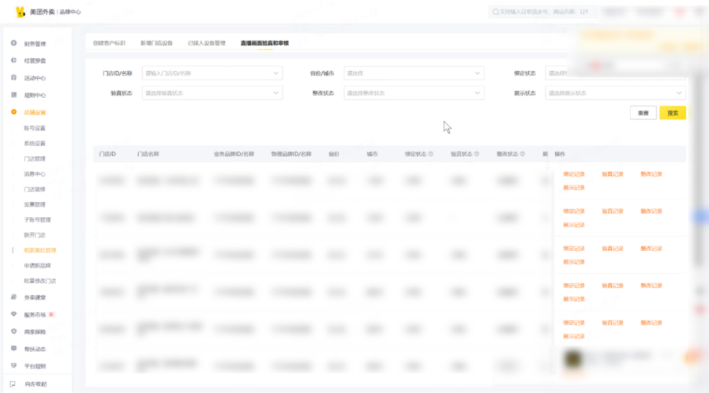The height and width of the screenshot is (393, 709).
Task: Click help icon beside 验真状态 column header
Action: (x=477, y=154)
